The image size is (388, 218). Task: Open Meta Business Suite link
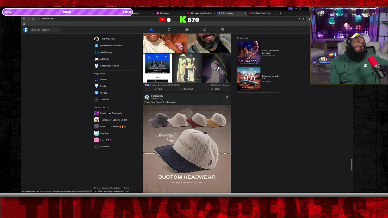pos(109,66)
